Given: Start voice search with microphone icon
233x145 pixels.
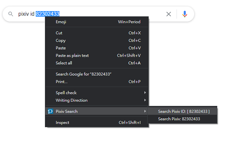Looking at the screenshot, I should pyautogui.click(x=185, y=14).
